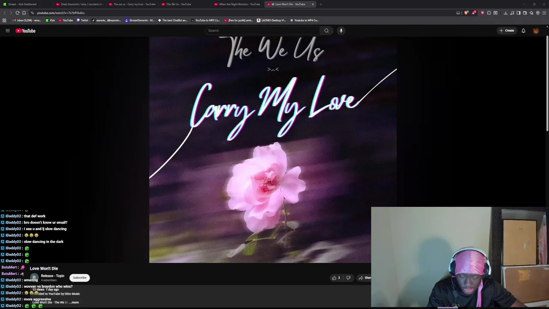Switch to Stream - Kick Dashboard tab
This screenshot has height=309, width=549.
(x=26, y=4)
